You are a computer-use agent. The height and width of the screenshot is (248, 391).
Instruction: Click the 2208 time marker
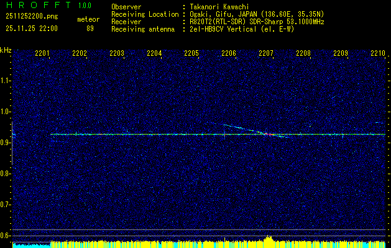click(303, 53)
